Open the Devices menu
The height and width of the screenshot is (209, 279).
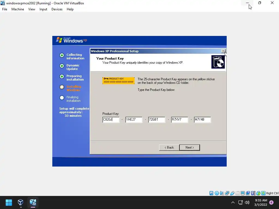57,9
